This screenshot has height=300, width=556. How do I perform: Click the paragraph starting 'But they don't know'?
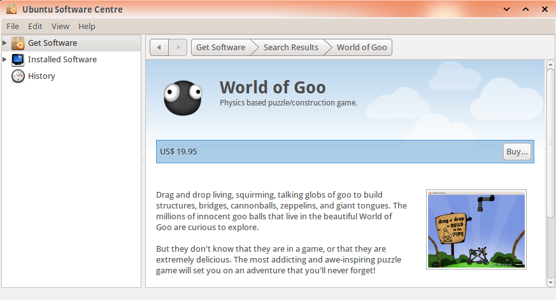[x=279, y=260]
